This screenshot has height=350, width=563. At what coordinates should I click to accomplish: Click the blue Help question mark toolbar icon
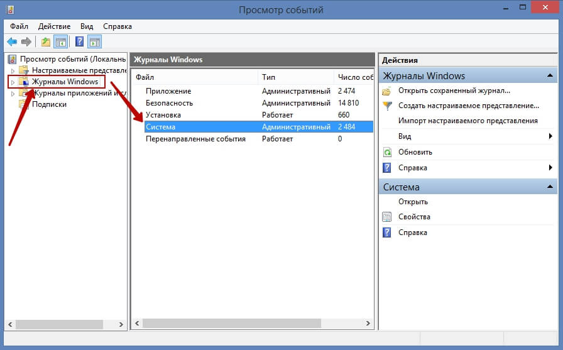click(80, 42)
